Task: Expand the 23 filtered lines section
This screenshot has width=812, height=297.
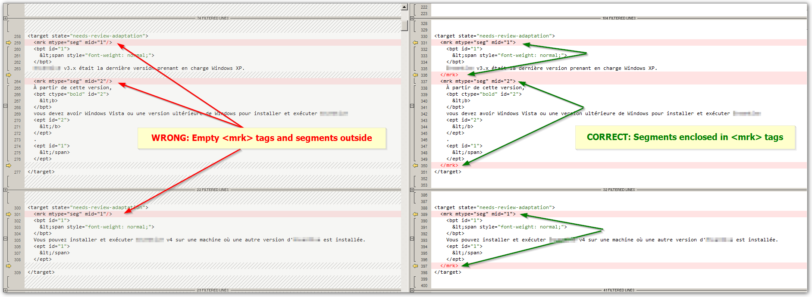Action: click(5, 290)
